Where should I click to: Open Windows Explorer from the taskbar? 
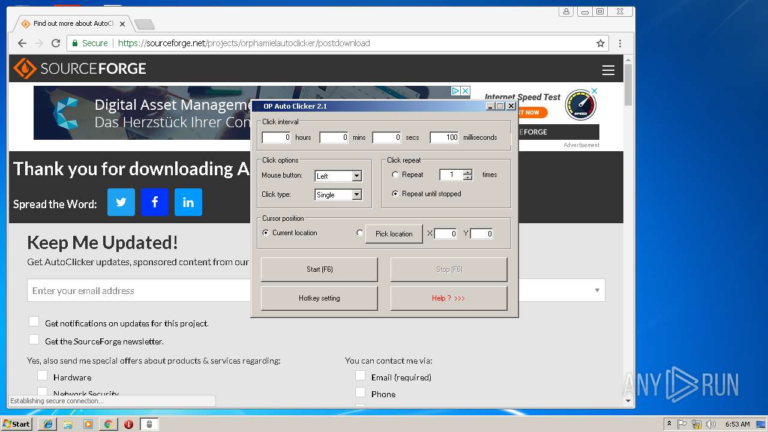click(68, 424)
